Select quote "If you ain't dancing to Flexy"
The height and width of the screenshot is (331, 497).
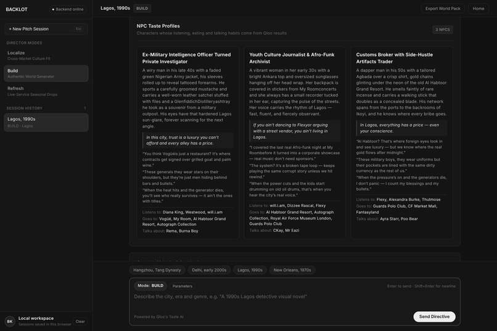point(295,131)
